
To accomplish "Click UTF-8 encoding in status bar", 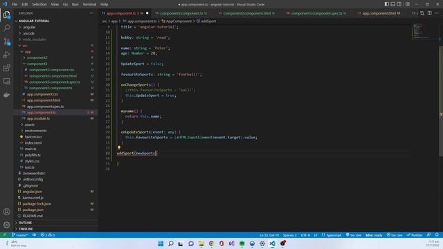I will [305, 235].
